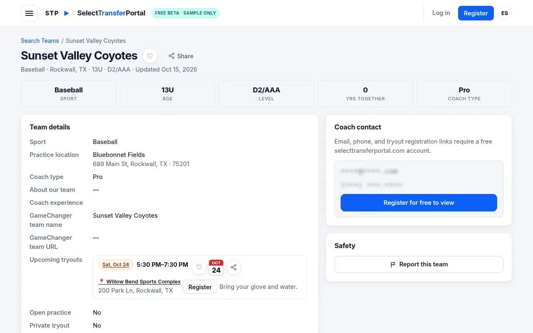Screen dimensions: 533x333
Task: Click the Private tryout label
Action: 50,326
